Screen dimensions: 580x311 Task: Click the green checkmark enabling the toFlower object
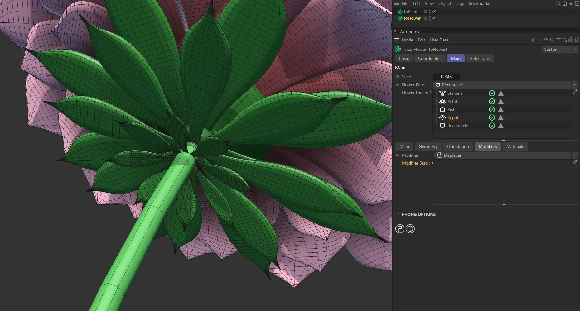[433, 18]
